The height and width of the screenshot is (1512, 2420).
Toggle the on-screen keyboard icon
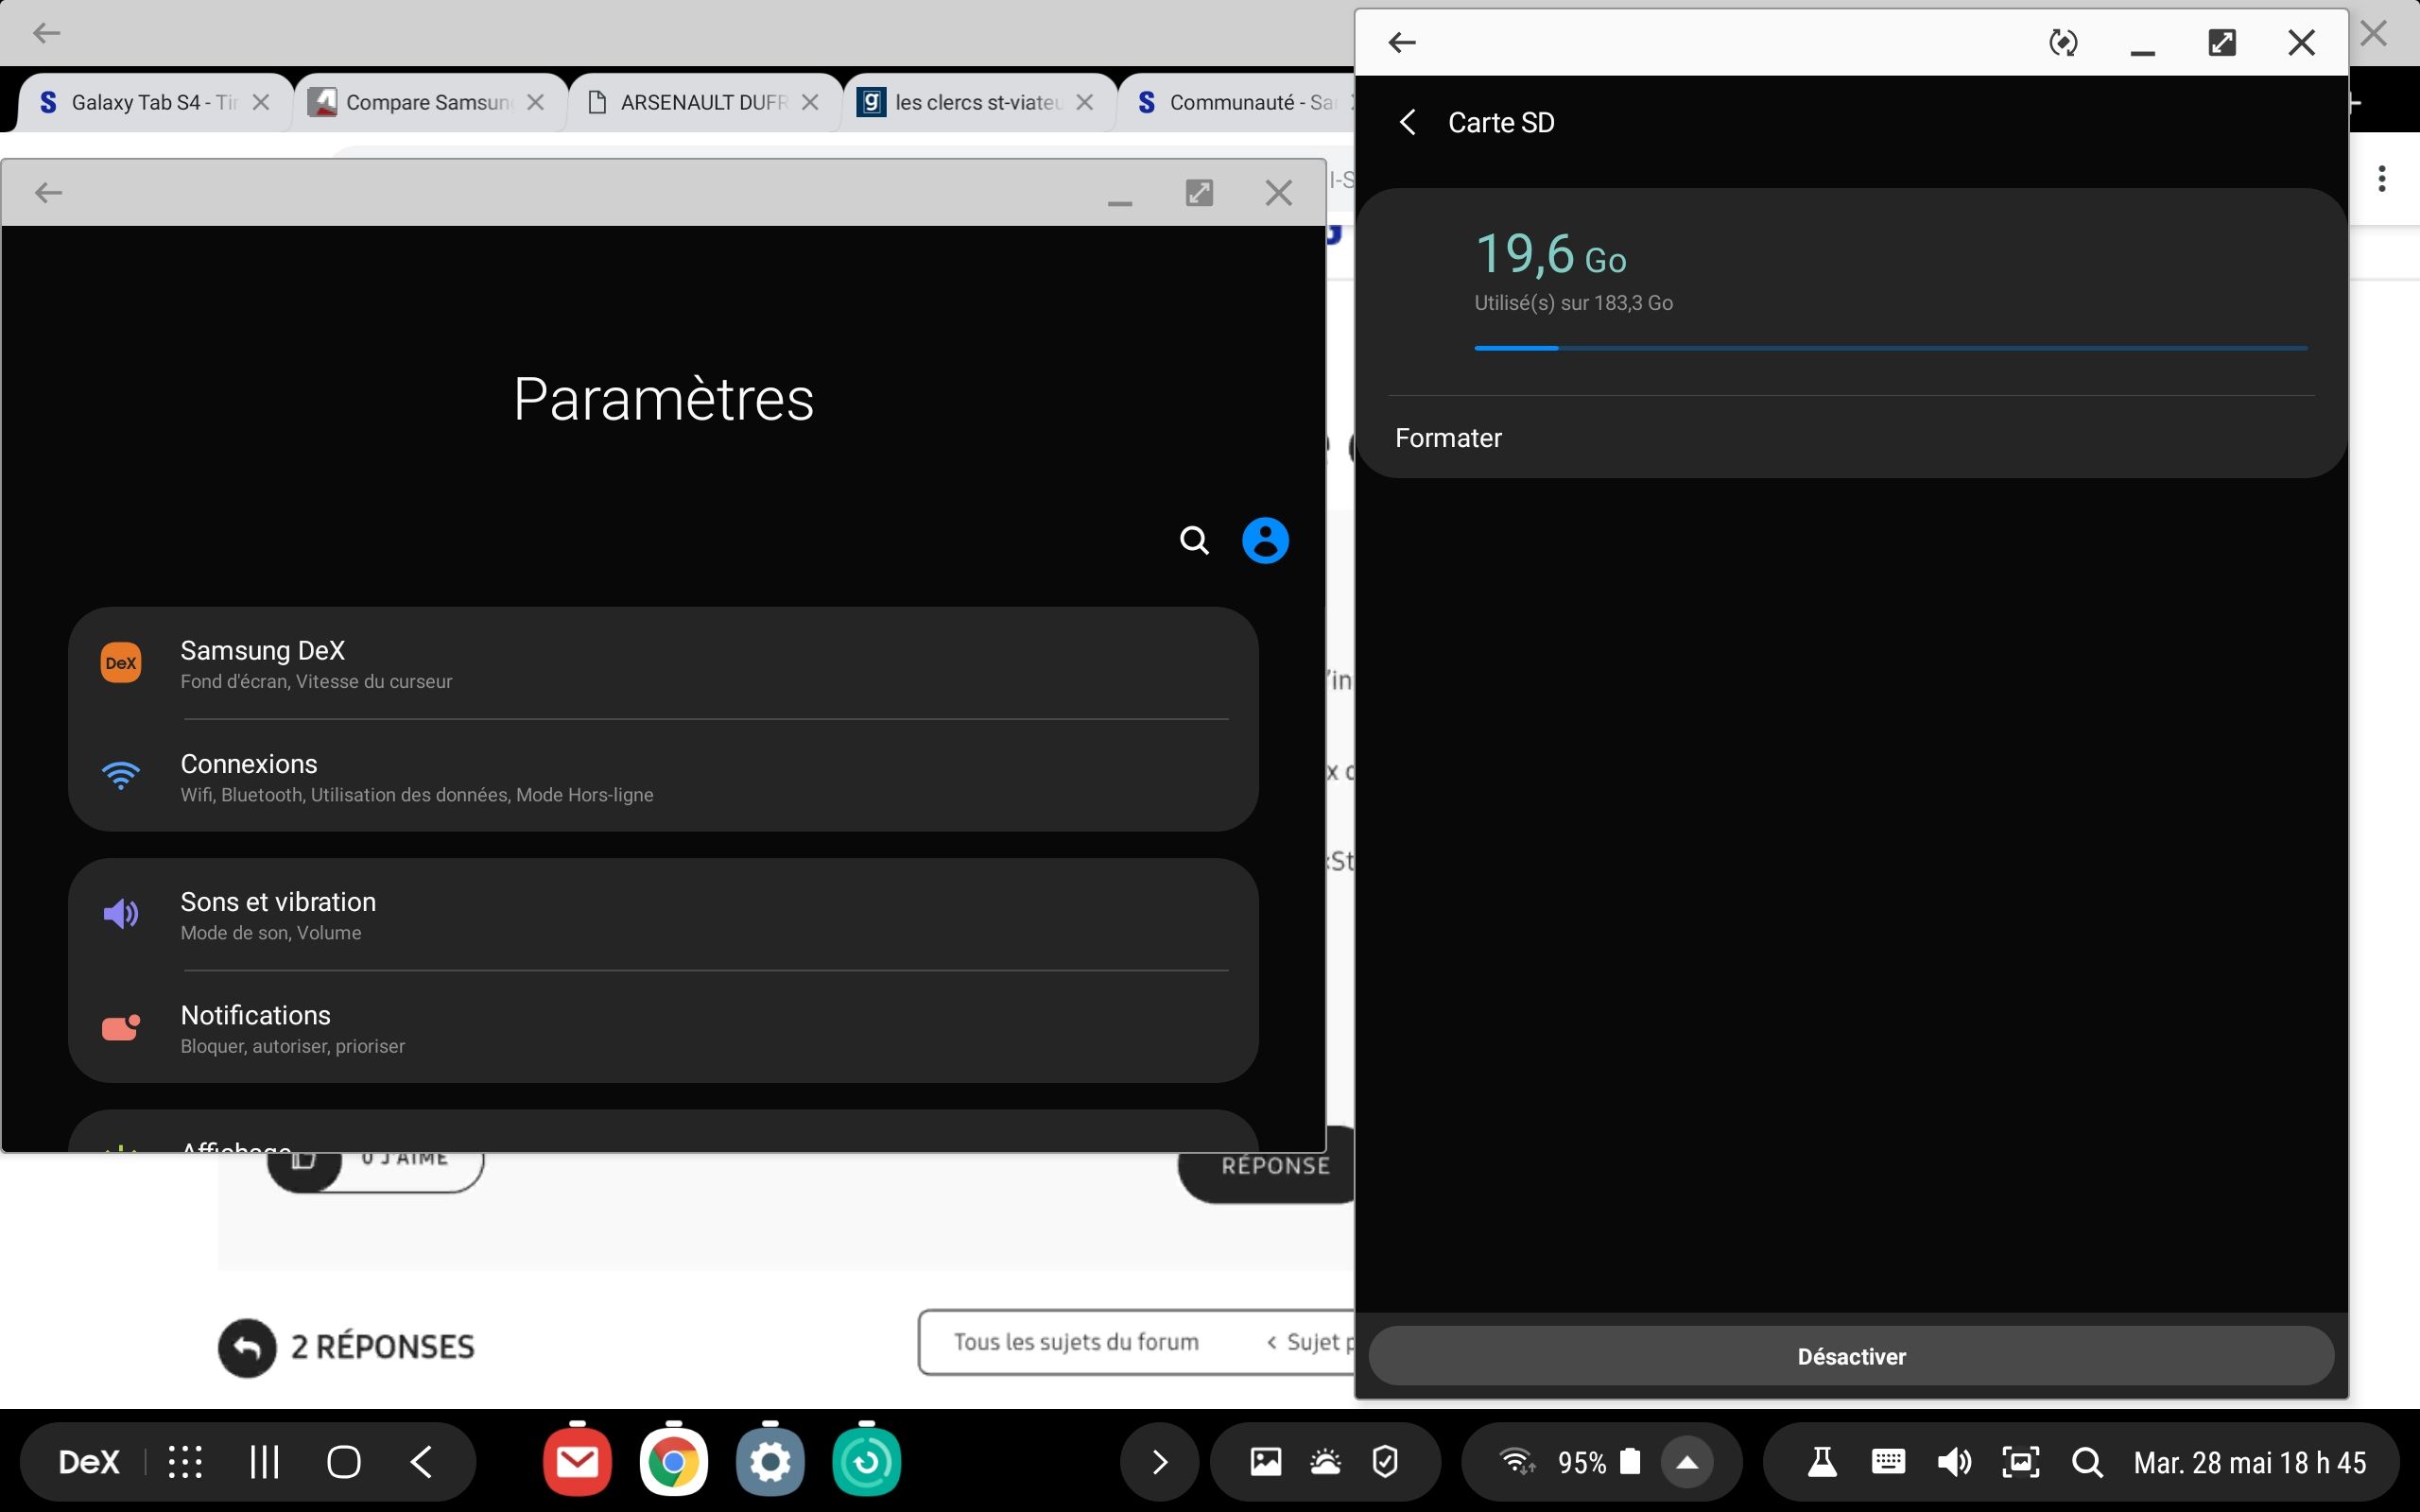click(1888, 1462)
